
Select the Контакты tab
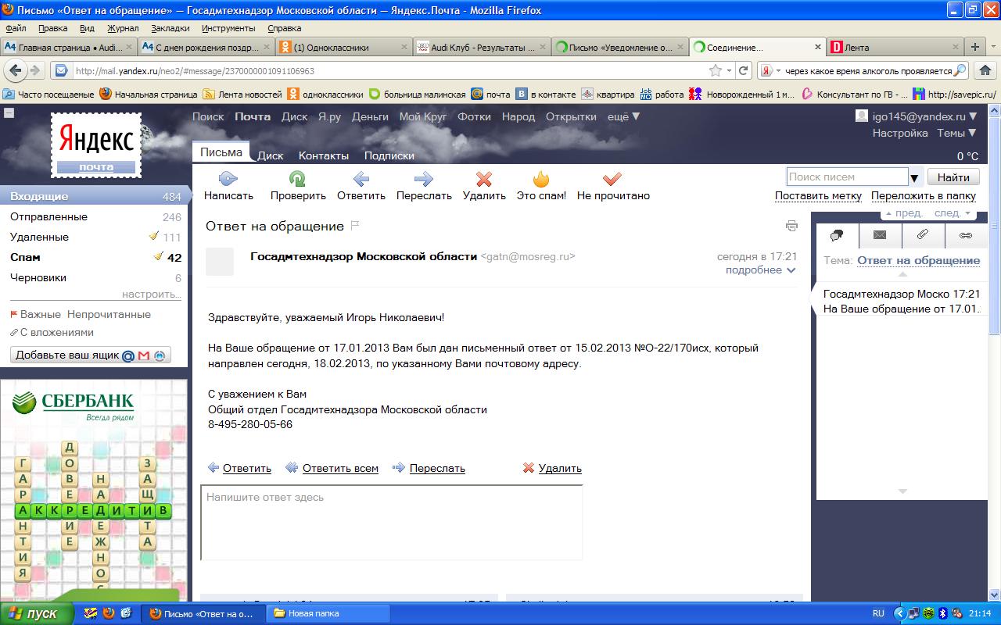coord(324,155)
